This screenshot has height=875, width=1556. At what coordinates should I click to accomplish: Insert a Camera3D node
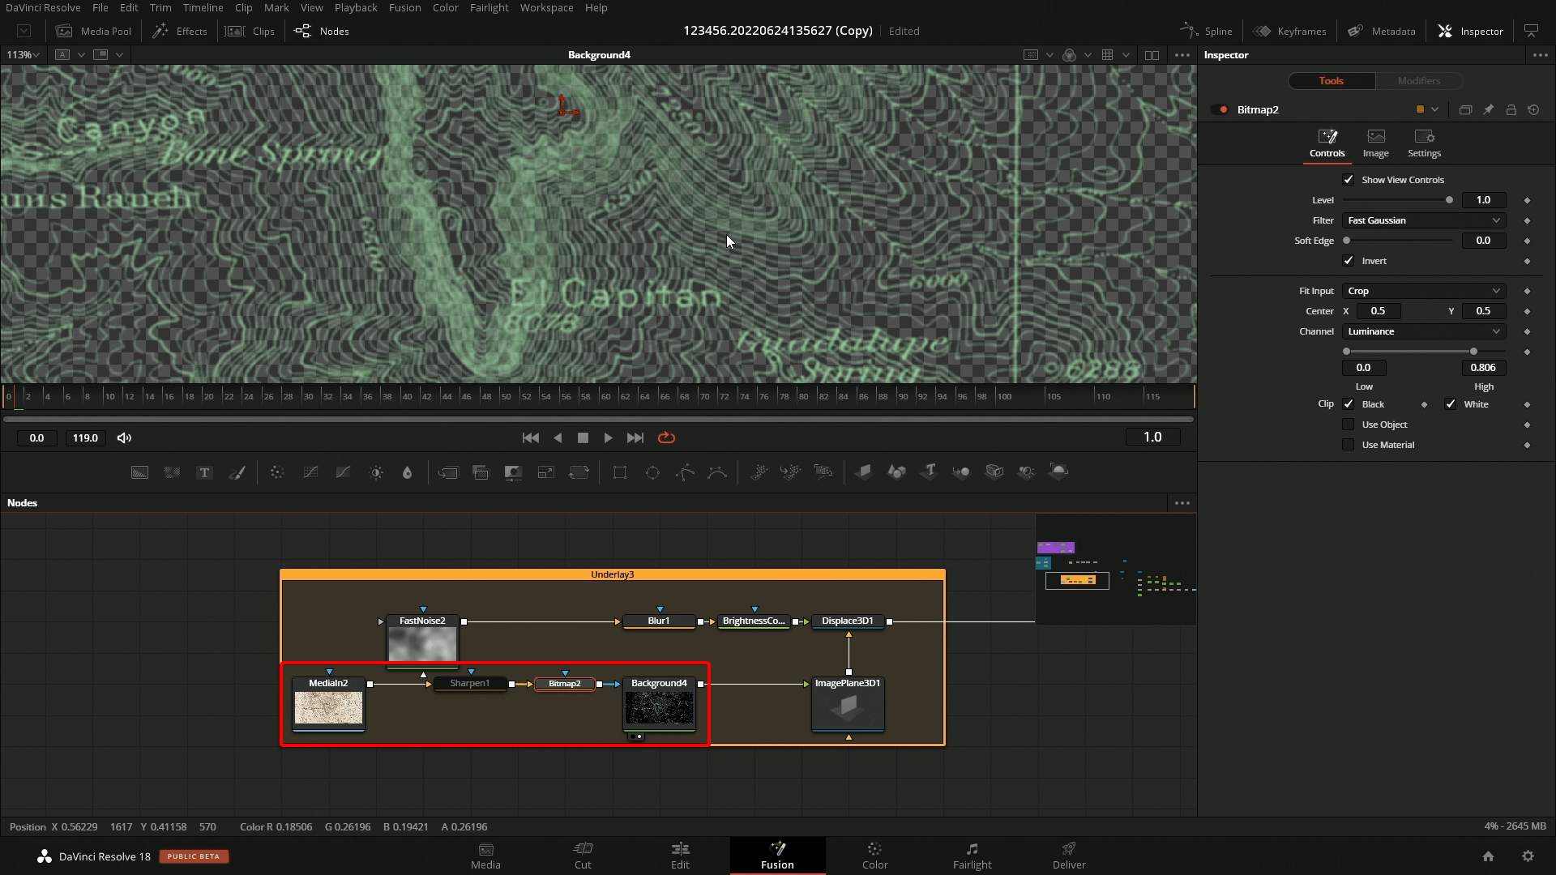(994, 472)
